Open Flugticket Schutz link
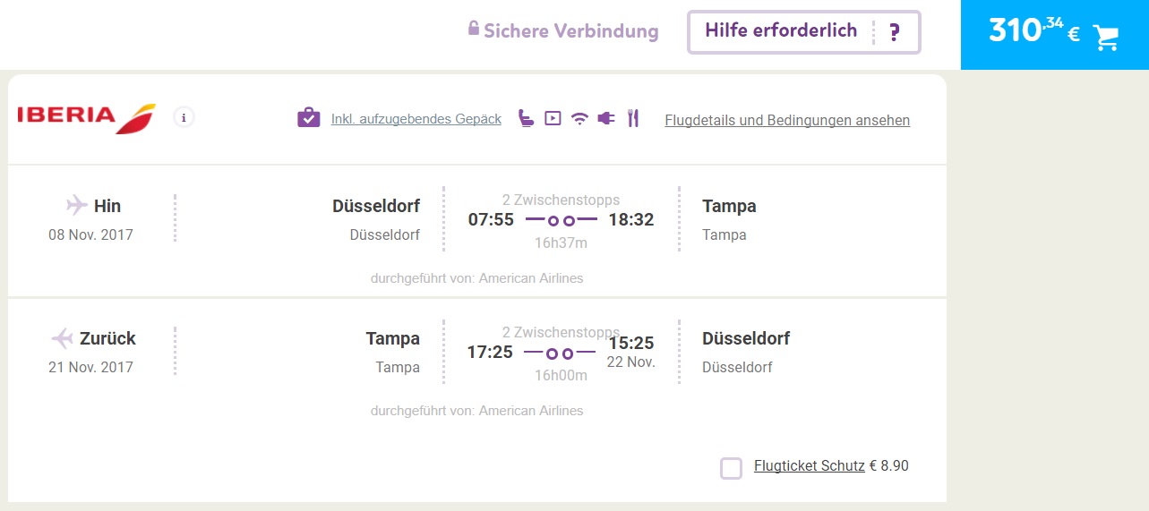Screen dimensions: 1149x511 point(810,466)
